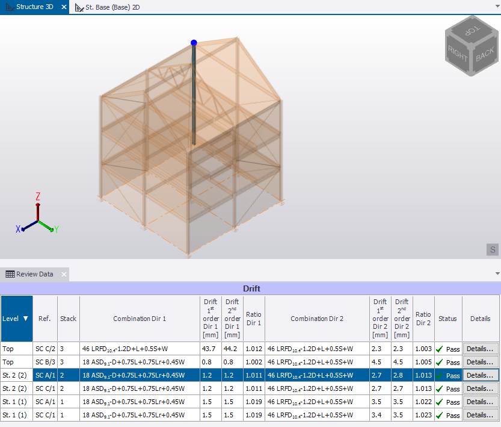Click the TOP face of the view cube

[472, 30]
